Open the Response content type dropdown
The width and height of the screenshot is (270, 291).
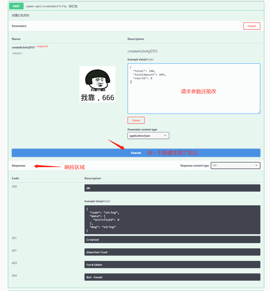tap(235, 165)
